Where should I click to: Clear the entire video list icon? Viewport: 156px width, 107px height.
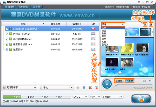click(x=96, y=88)
